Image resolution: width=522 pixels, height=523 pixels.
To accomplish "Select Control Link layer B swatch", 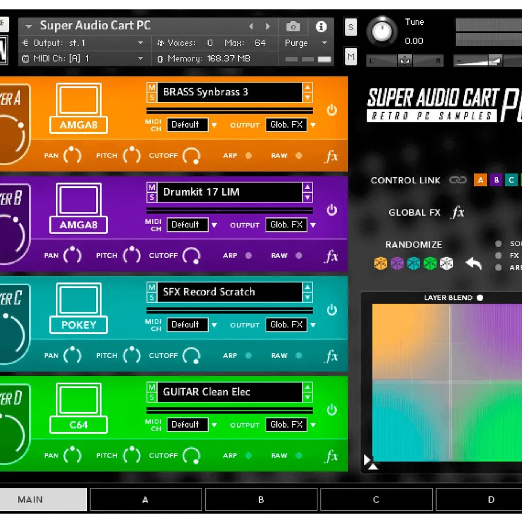I will point(497,180).
